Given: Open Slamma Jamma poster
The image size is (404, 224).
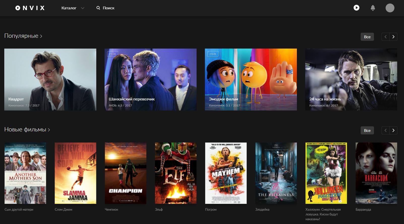Looking at the screenshot, I should tap(75, 173).
